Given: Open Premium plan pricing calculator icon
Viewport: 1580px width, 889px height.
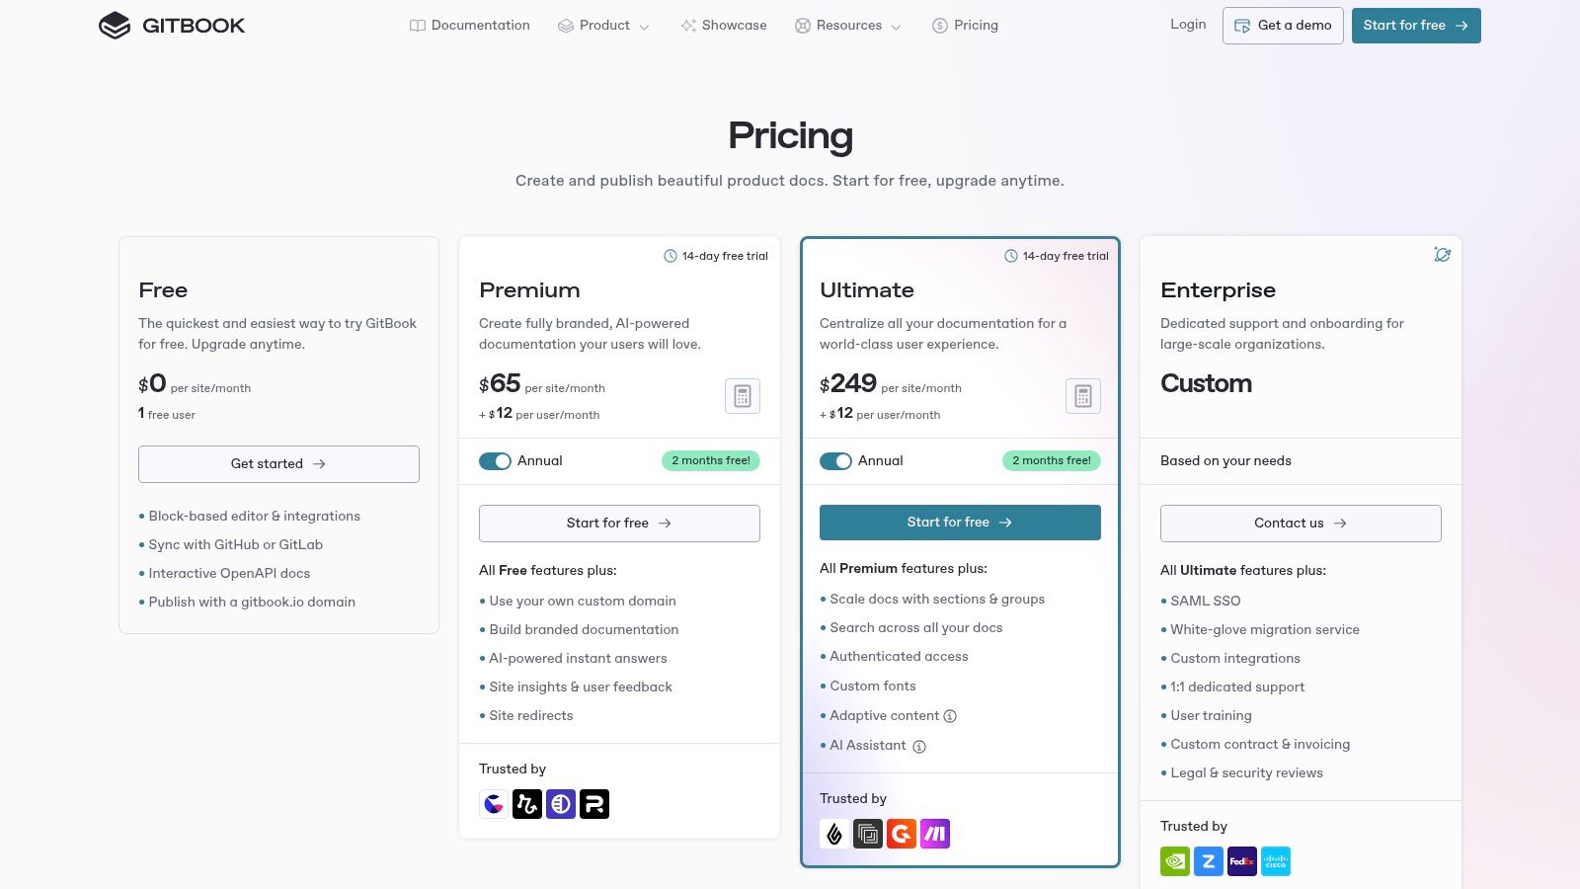Looking at the screenshot, I should point(743,396).
